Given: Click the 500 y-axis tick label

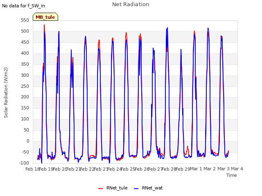Looking at the screenshot, I should point(25,31).
